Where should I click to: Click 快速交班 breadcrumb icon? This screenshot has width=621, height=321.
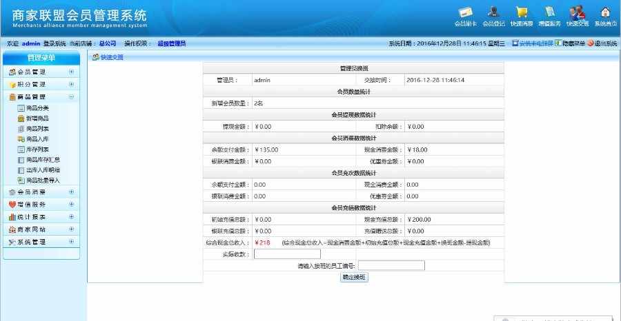tap(95, 57)
